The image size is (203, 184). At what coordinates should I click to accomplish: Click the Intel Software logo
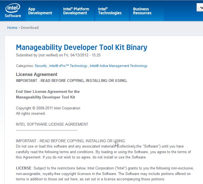pyautogui.click(x=13, y=10)
